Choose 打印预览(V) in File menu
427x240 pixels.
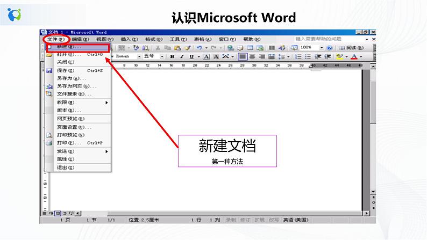tap(78, 135)
